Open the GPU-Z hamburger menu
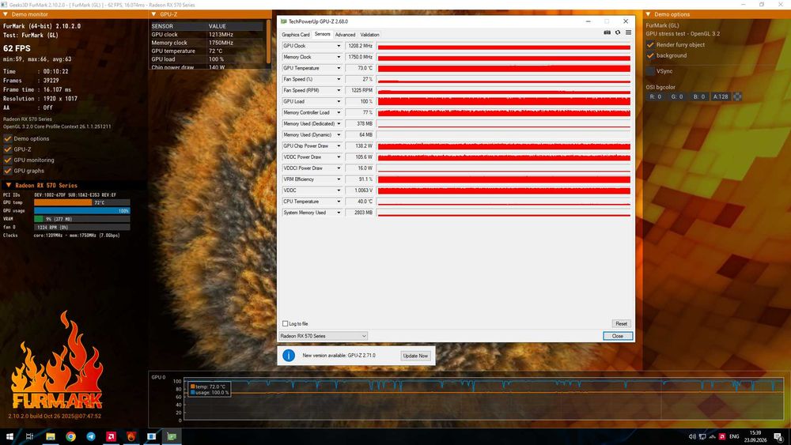791x445 pixels. pos(628,32)
